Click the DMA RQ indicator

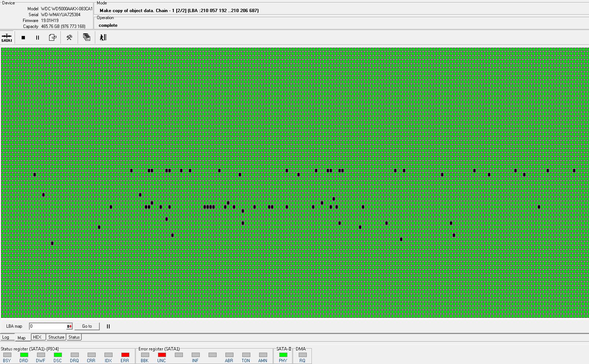coord(303,355)
